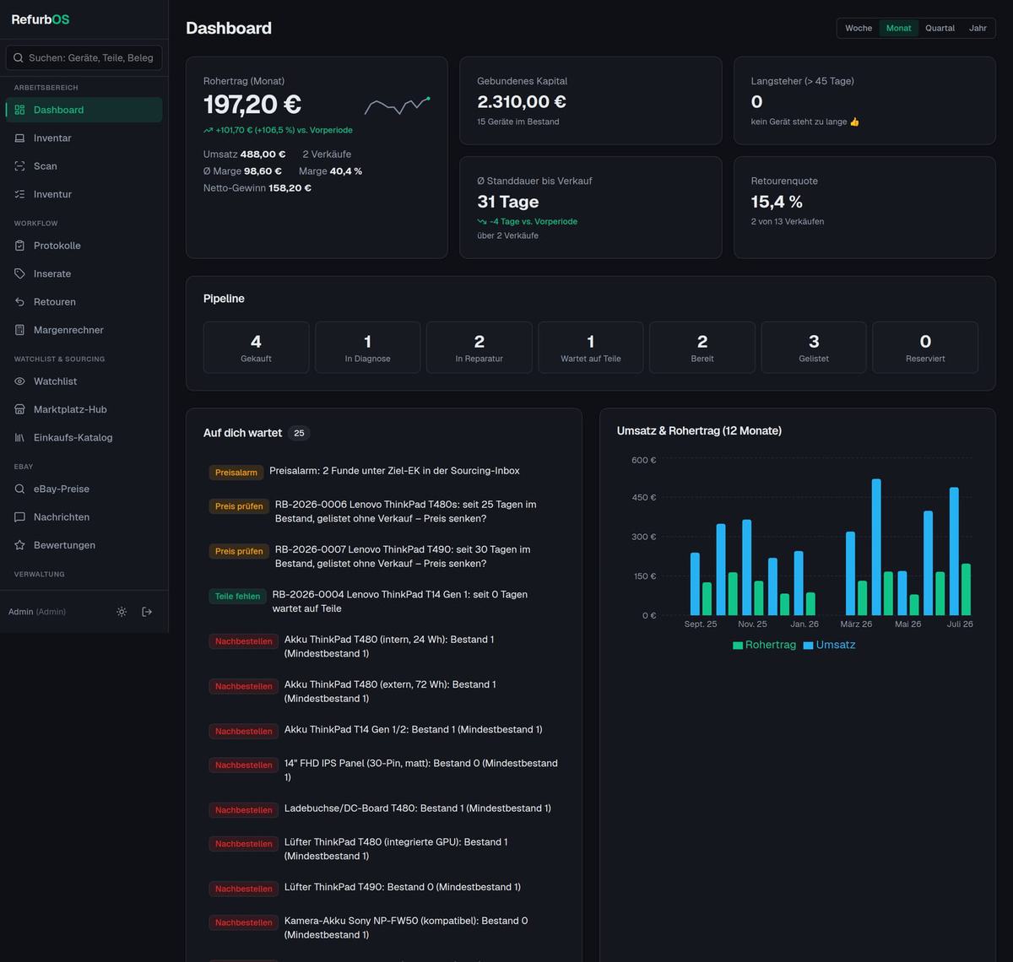Open reorder task for Kamera-Akku Sony NP-FW50
The width and height of the screenshot is (1013, 962).
[384, 927]
